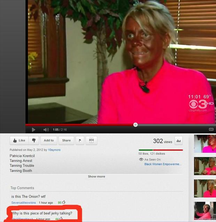Click the 'is this The Onion? wtf' comment

[28, 197]
